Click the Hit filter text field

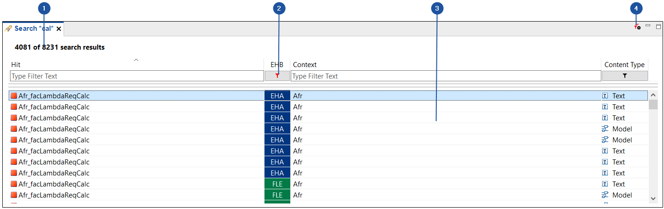pos(137,76)
